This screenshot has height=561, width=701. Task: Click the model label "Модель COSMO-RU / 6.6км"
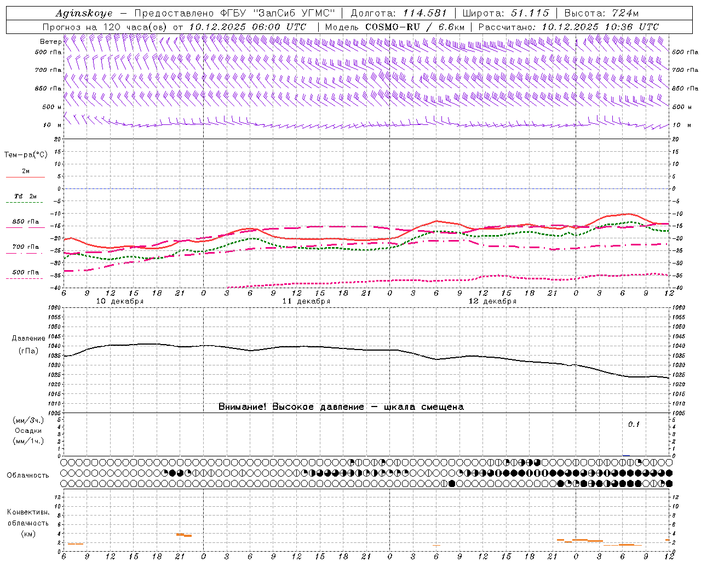(x=394, y=27)
